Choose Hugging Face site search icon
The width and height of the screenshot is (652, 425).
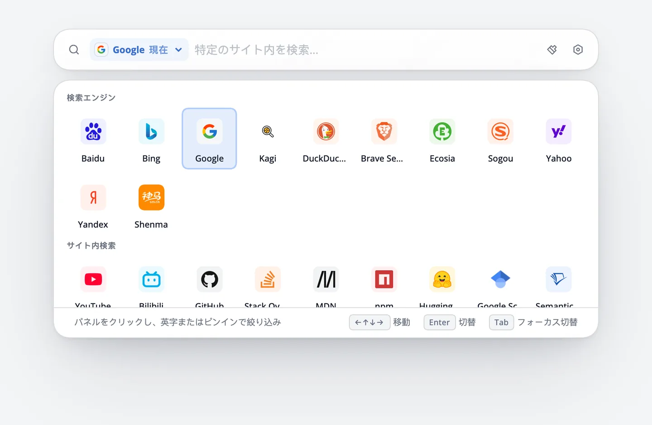tap(442, 279)
